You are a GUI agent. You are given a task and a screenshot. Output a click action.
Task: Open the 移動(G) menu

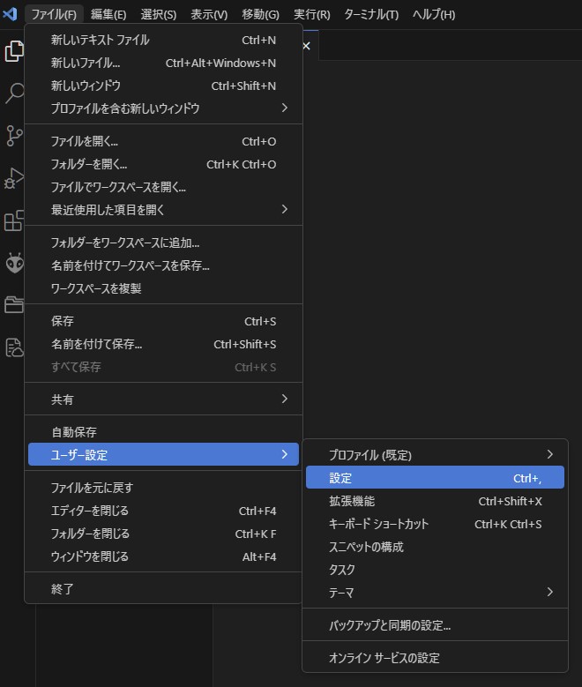[260, 14]
